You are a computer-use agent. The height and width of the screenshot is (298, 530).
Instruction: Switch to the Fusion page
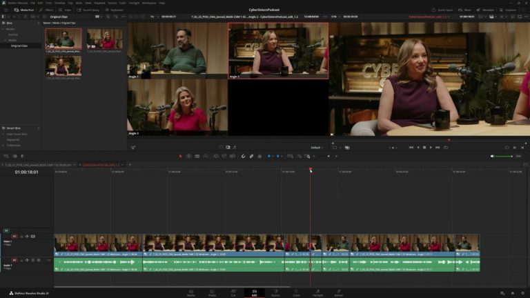click(x=275, y=293)
